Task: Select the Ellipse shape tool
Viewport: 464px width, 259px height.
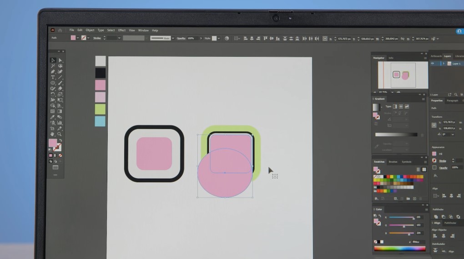Action: tap(53, 83)
